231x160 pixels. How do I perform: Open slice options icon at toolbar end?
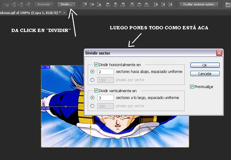click(x=228, y=5)
